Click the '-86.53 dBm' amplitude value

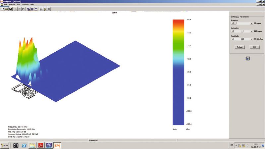click(x=258, y=39)
